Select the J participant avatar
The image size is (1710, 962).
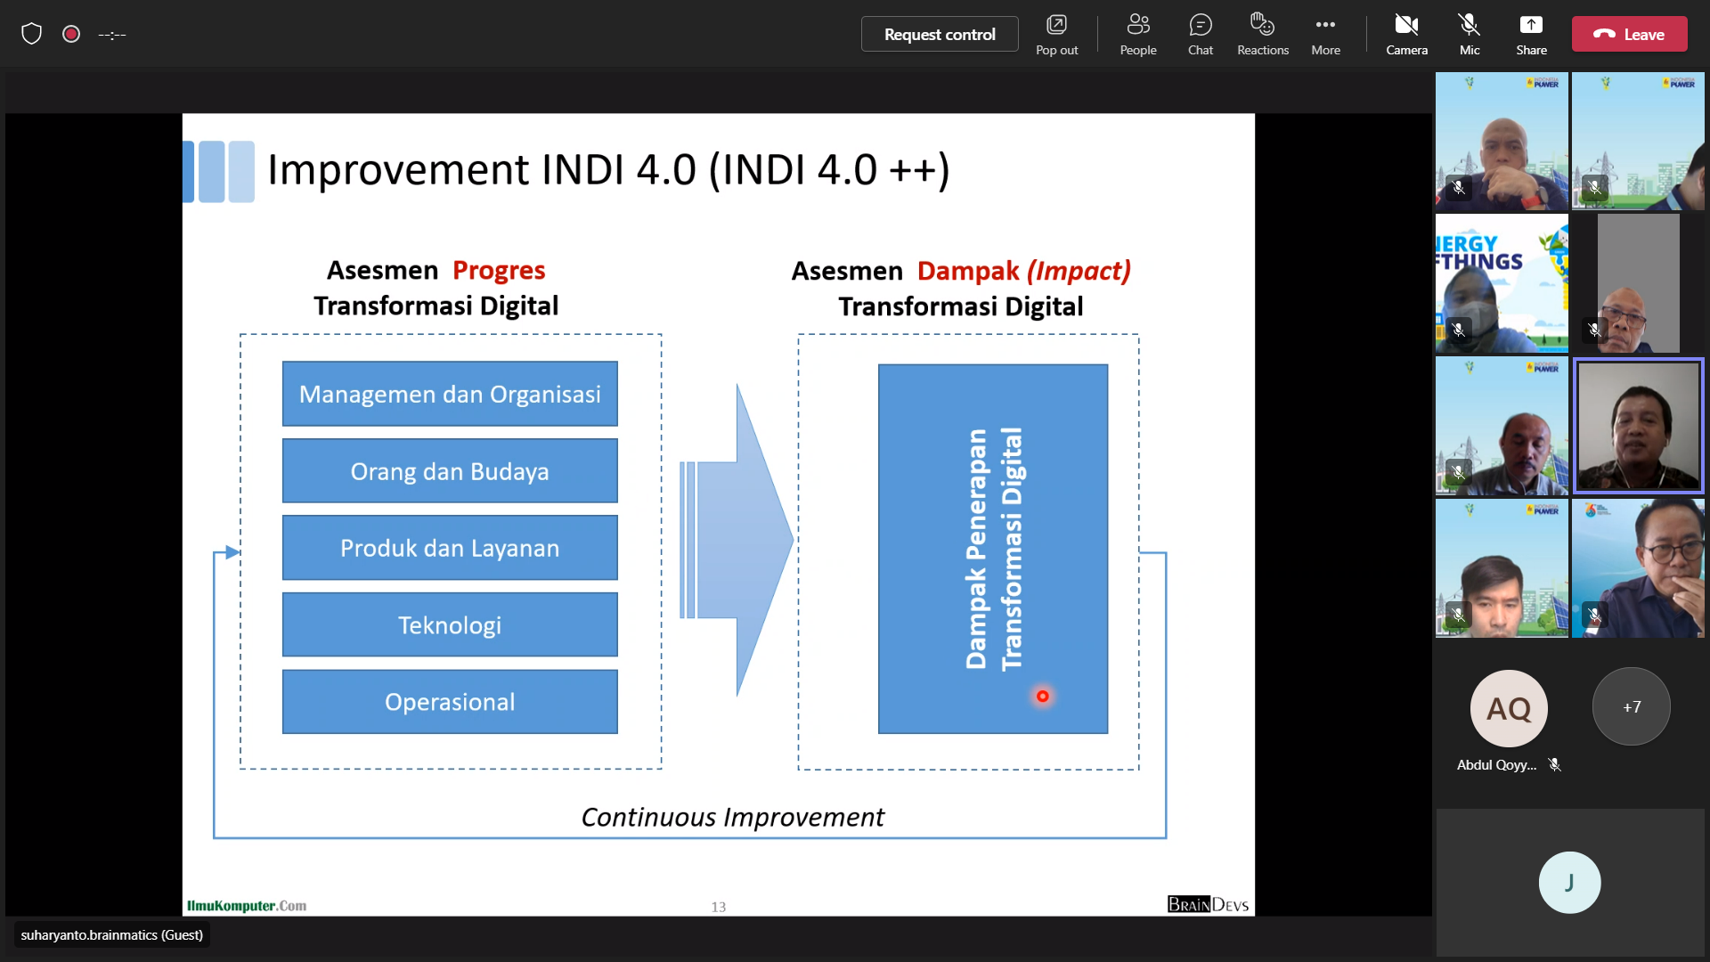click(1569, 882)
